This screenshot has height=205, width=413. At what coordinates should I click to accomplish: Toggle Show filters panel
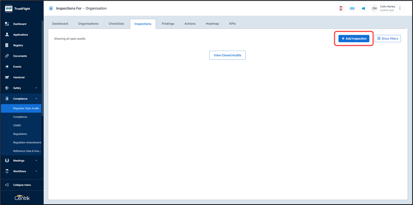(x=387, y=38)
